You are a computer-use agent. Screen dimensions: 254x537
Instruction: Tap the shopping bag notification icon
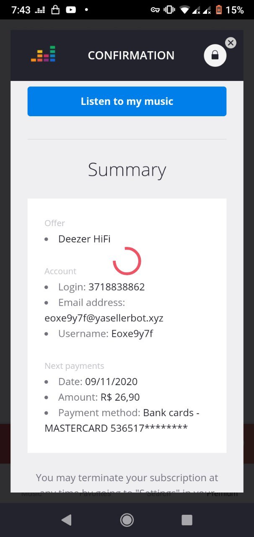tap(55, 10)
